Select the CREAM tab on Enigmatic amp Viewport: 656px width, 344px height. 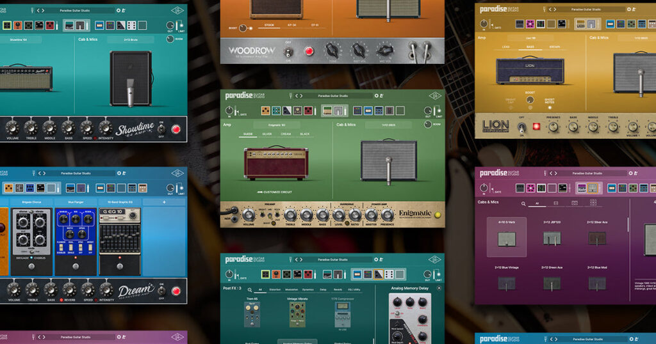click(x=286, y=134)
